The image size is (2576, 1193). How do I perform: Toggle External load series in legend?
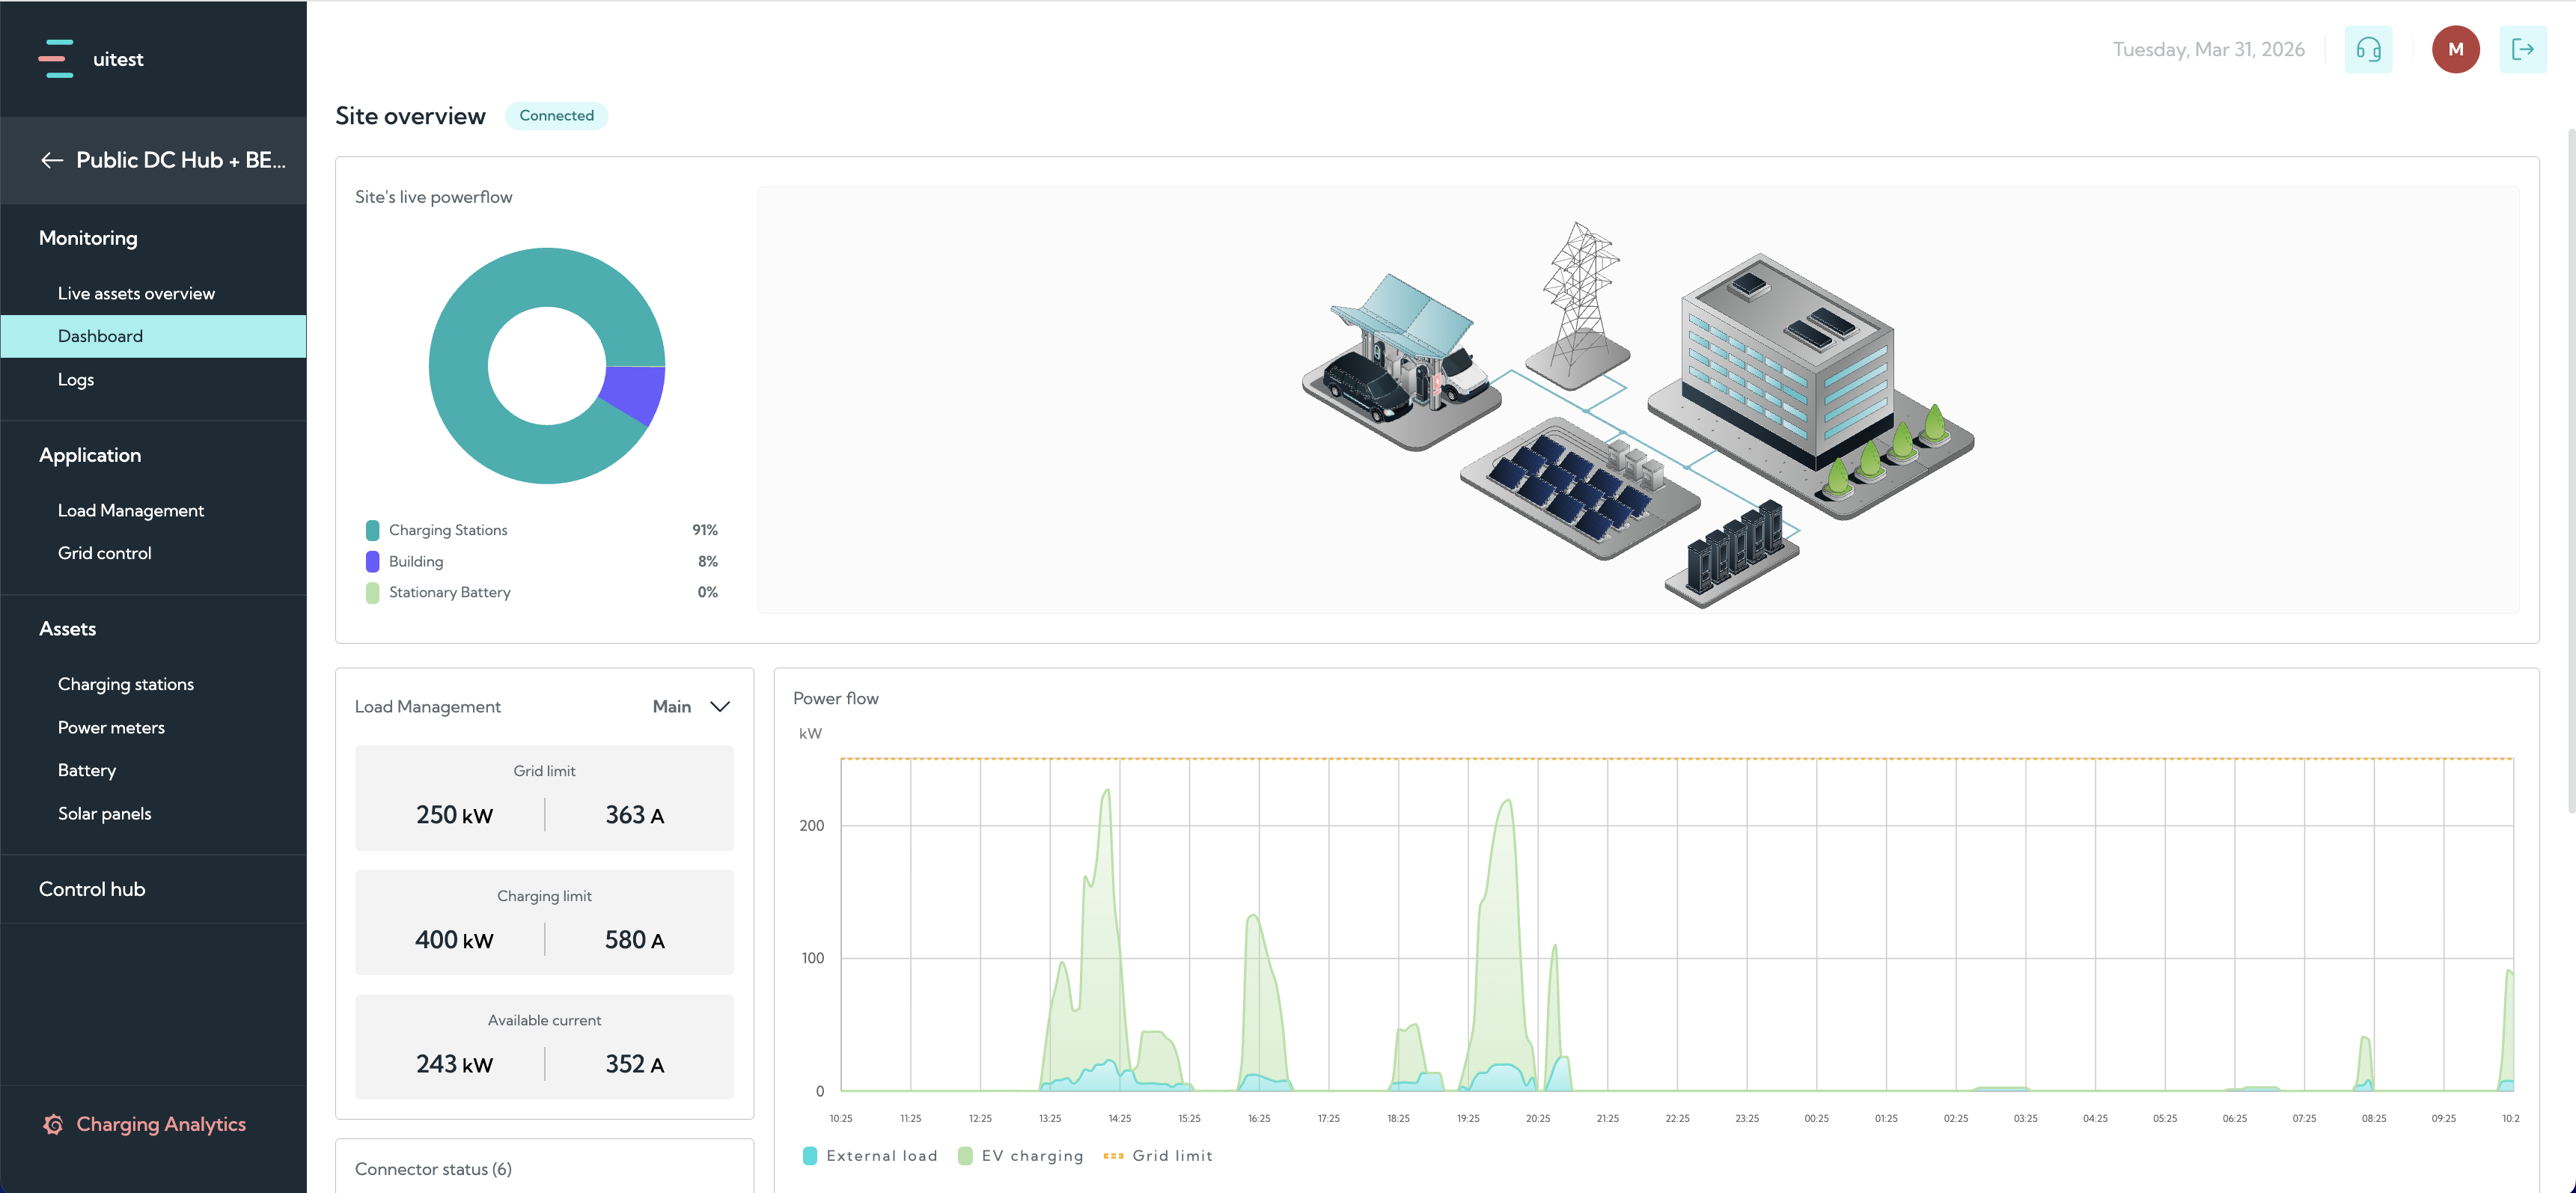pyautogui.click(x=870, y=1156)
